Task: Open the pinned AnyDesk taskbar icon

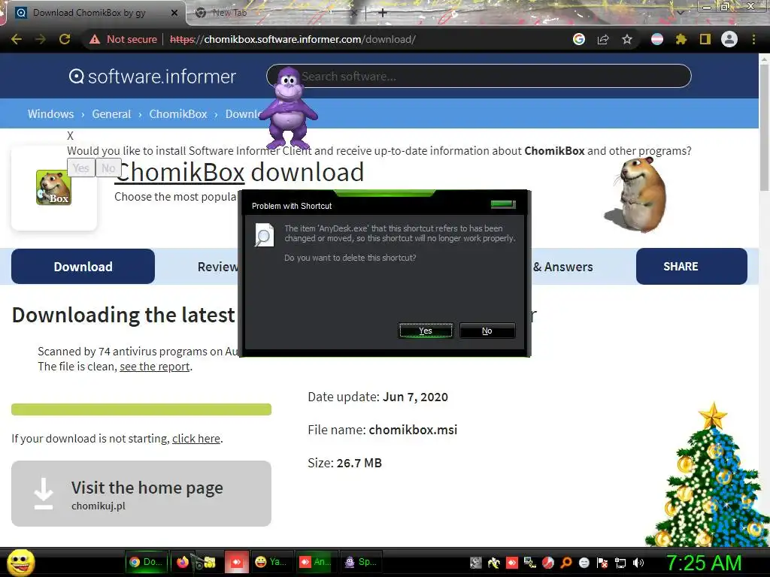Action: click(237, 562)
